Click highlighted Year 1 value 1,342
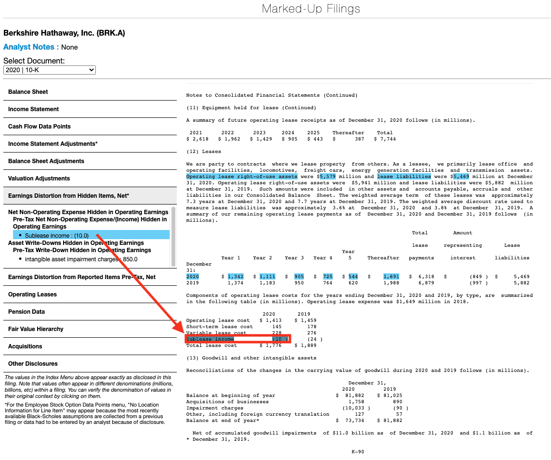This screenshot has width=551, height=460. [236, 277]
